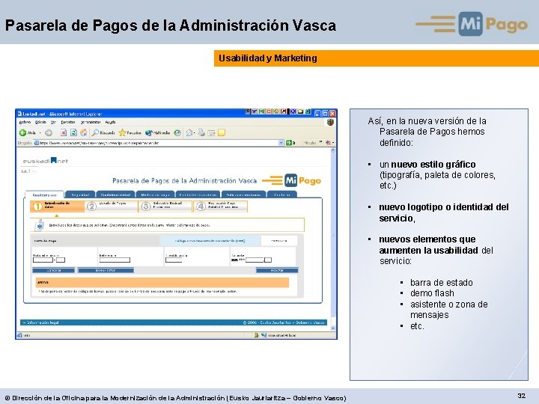The image size is (539, 404).
Task: Click the blue Cancelar button in the form
Action: click(54, 270)
